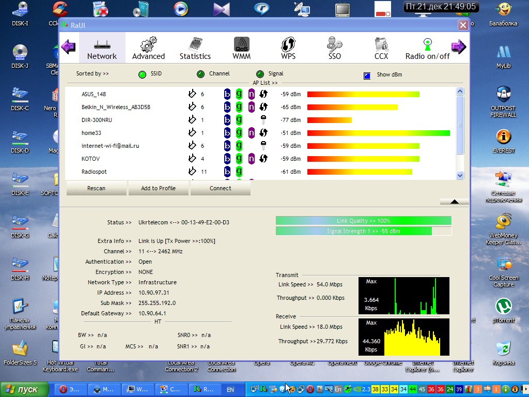Image resolution: width=529 pixels, height=397 pixels.
Task: Select the Channel sort option
Action: click(200, 74)
